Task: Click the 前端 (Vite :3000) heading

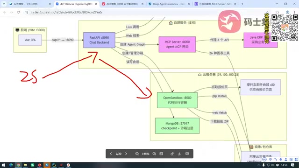Action: [30, 30]
